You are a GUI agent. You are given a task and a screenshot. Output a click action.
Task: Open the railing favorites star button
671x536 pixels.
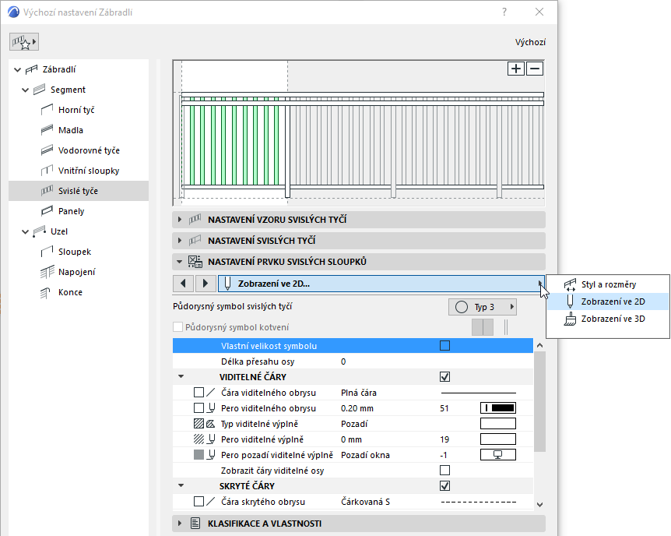click(x=24, y=42)
